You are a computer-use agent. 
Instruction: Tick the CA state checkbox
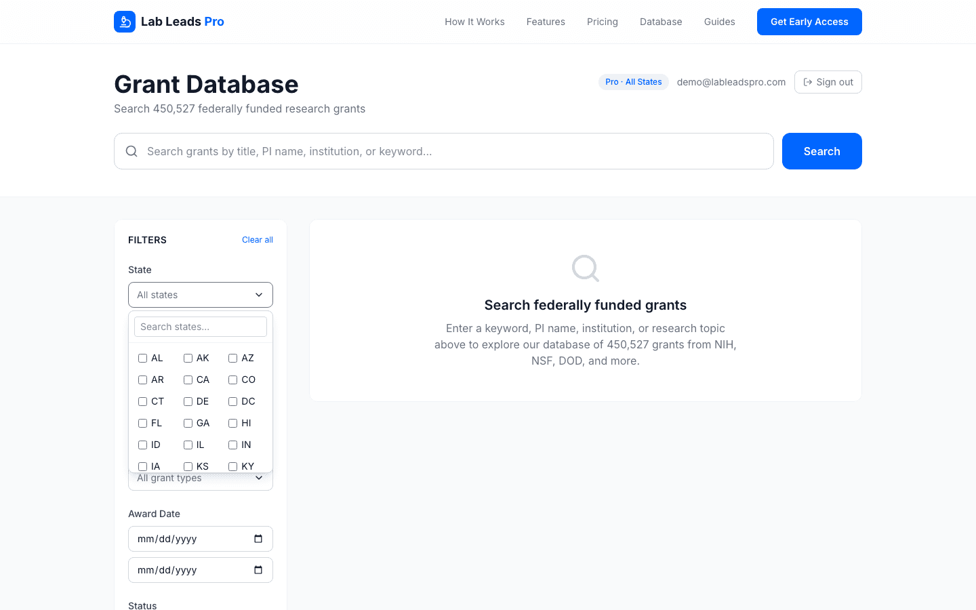188,380
